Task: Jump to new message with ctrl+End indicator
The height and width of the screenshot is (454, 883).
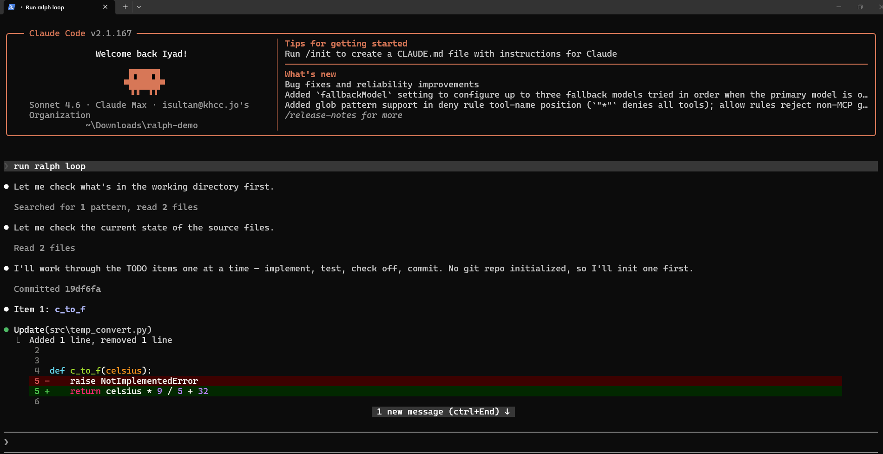Action: 443,412
